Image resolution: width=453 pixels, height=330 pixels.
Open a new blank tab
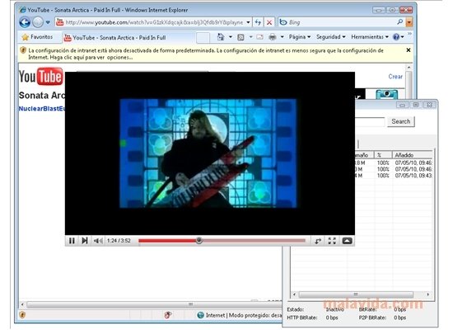point(203,38)
